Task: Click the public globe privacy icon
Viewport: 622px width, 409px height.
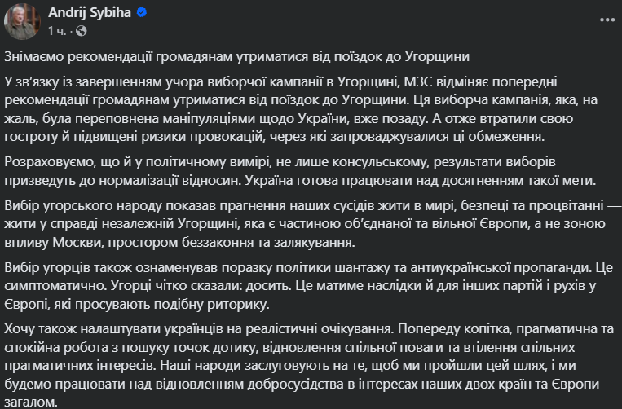Action: click(81, 30)
